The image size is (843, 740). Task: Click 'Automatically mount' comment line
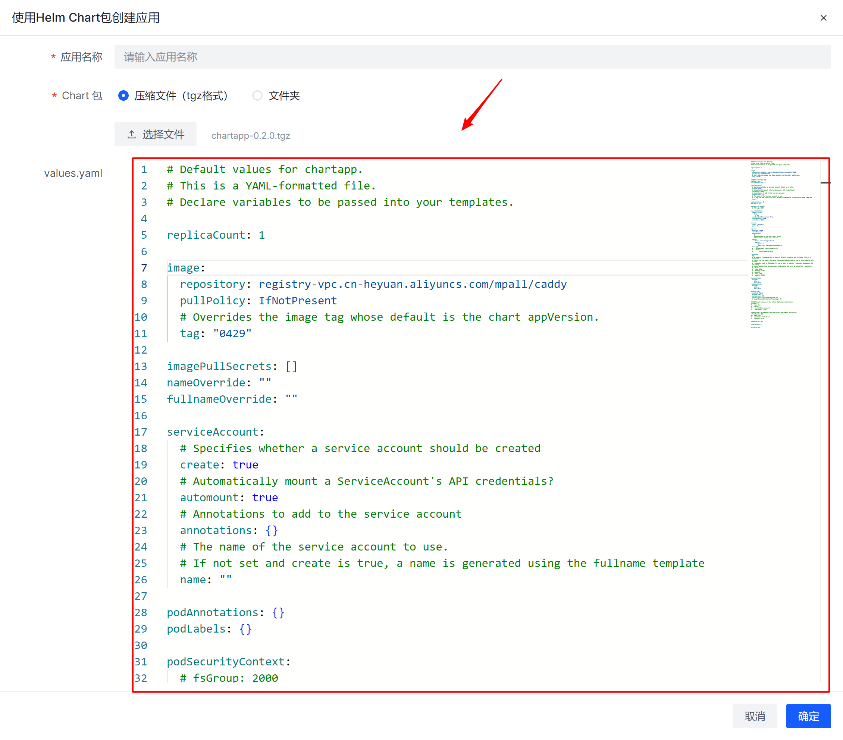pyautogui.click(x=367, y=482)
